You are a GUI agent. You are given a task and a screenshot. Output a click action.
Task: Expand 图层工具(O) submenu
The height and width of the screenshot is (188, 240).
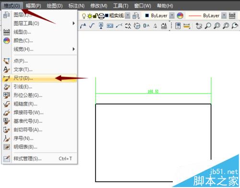pyautogui.click(x=39, y=23)
